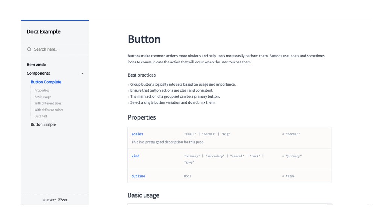Open the Bem vindo page
Image resolution: width=385 pixels, height=216 pixels.
point(36,64)
